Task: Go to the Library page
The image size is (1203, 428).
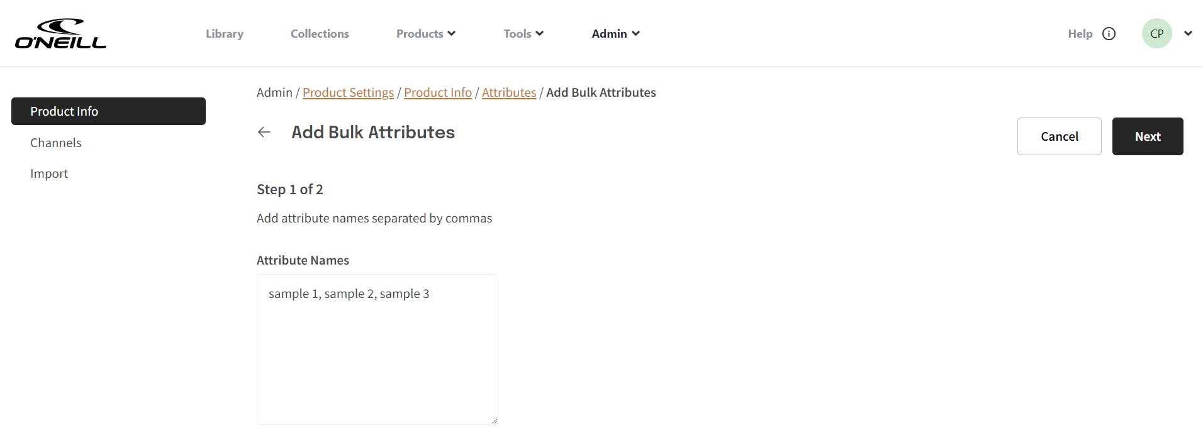Action: point(225,33)
